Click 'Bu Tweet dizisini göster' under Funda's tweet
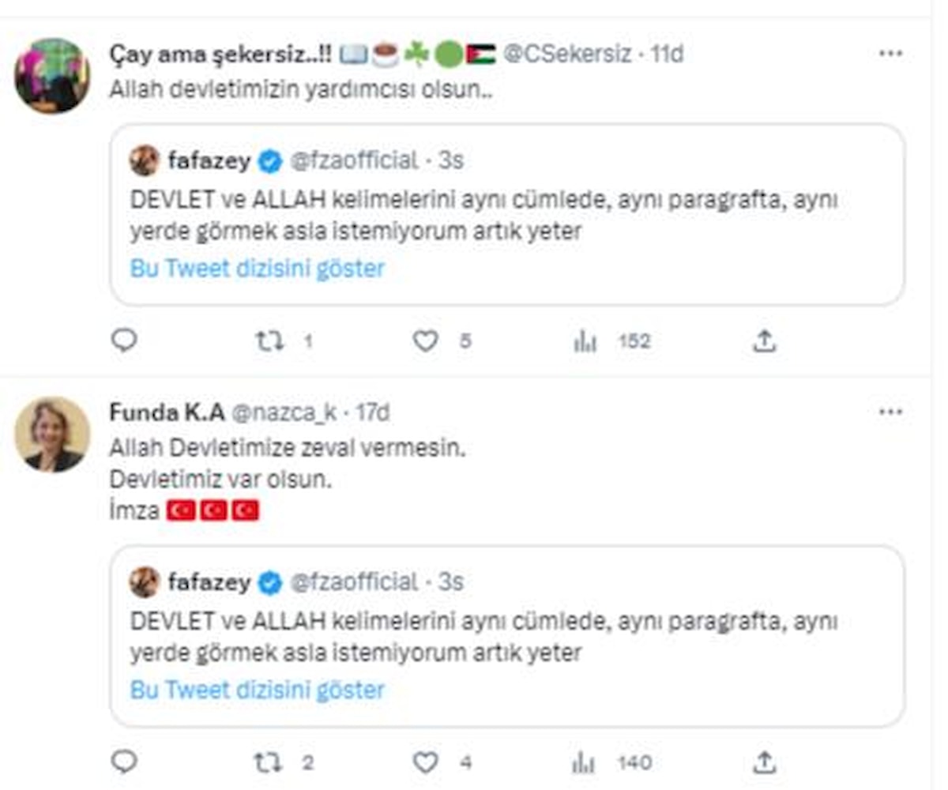Image resolution: width=948 pixels, height=790 pixels. 258,690
